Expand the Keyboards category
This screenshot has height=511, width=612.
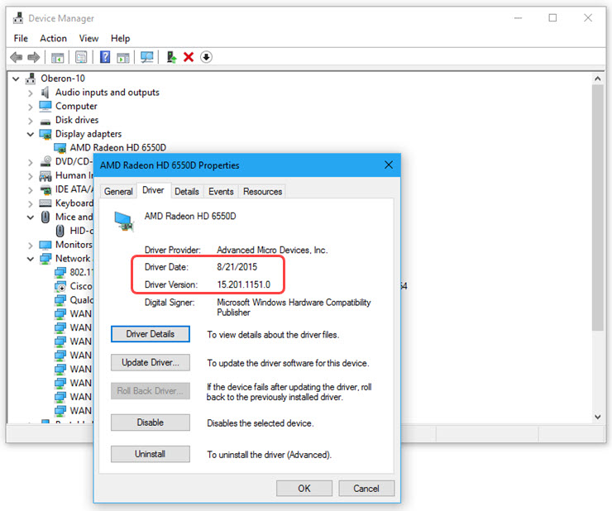point(31,203)
